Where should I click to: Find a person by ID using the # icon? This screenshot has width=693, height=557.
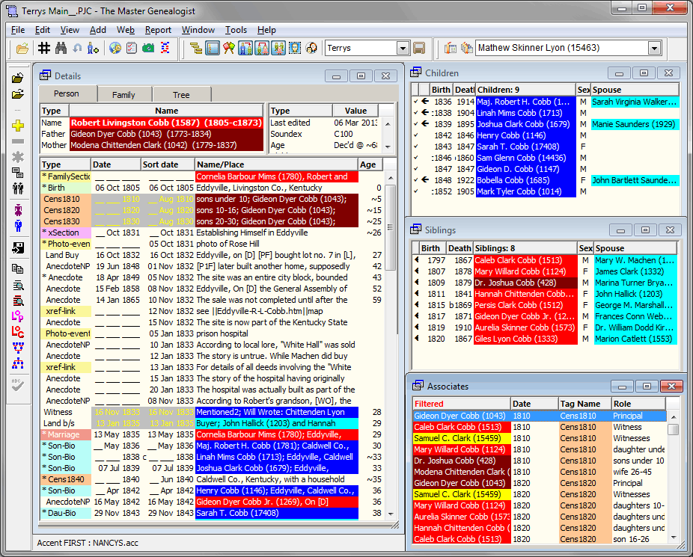(45, 49)
